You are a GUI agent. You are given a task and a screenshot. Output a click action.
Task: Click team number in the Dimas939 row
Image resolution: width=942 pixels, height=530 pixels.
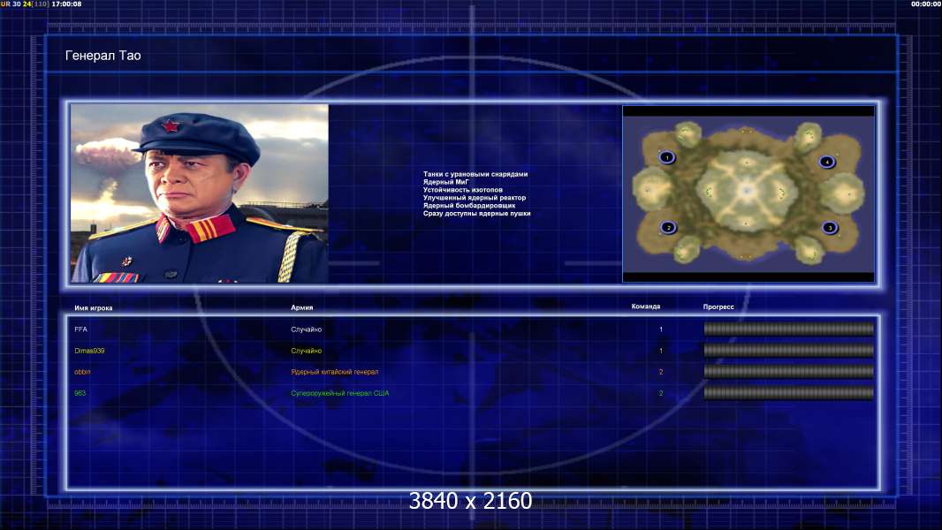point(661,351)
